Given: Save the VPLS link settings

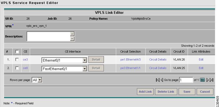Looking at the screenshot, I should coord(187,92).
